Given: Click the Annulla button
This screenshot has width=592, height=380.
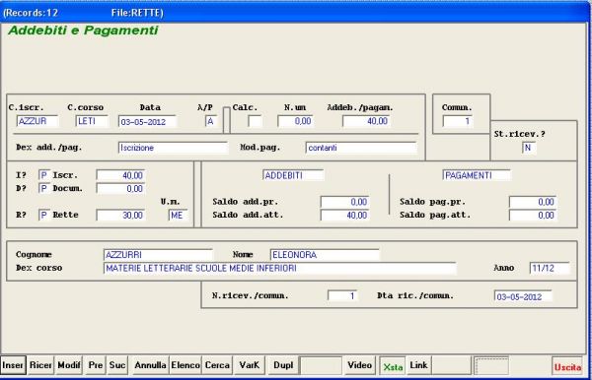Looking at the screenshot, I should tap(150, 365).
